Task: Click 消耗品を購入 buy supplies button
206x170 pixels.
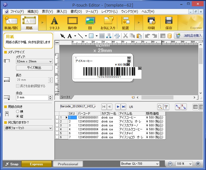Action: (188, 36)
